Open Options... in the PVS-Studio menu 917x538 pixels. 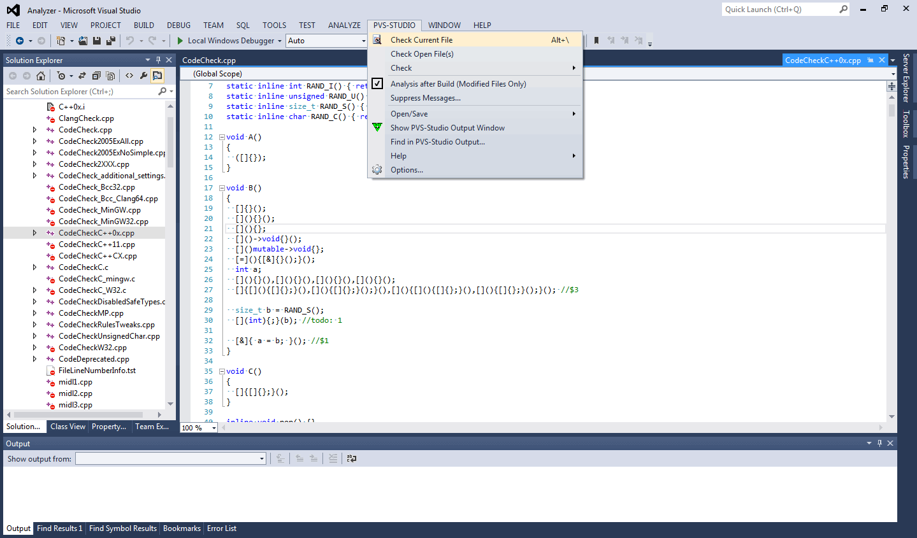pos(407,170)
